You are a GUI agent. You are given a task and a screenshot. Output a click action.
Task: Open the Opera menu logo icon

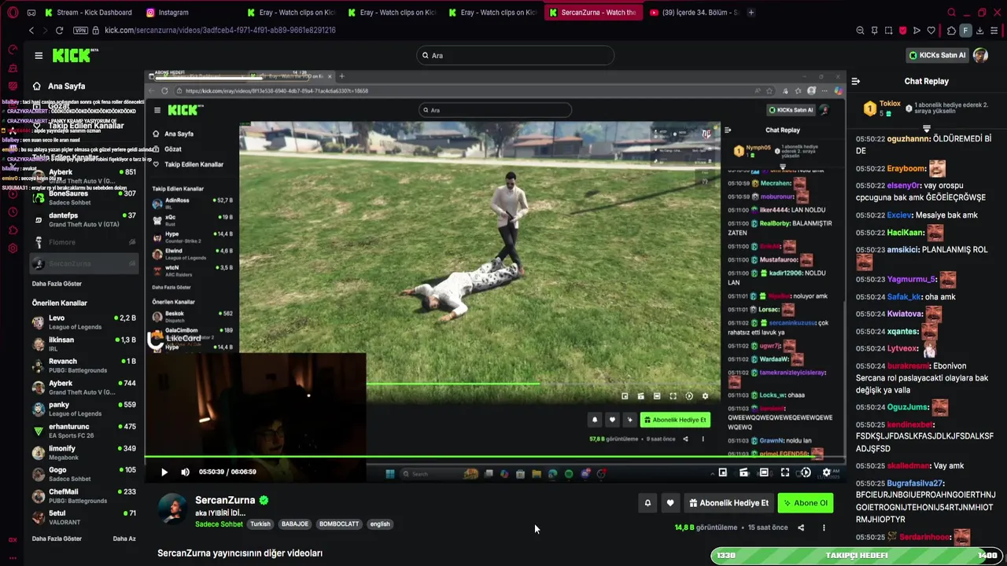click(13, 13)
